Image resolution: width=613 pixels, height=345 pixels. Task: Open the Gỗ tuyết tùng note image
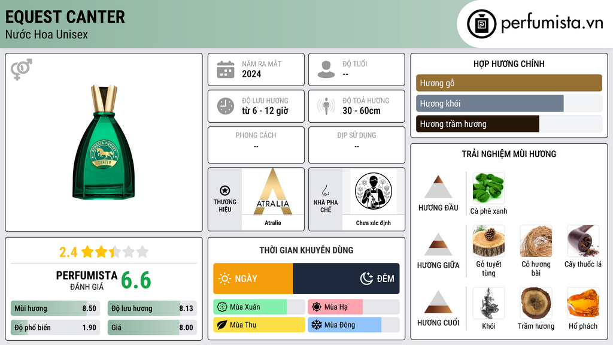click(488, 241)
